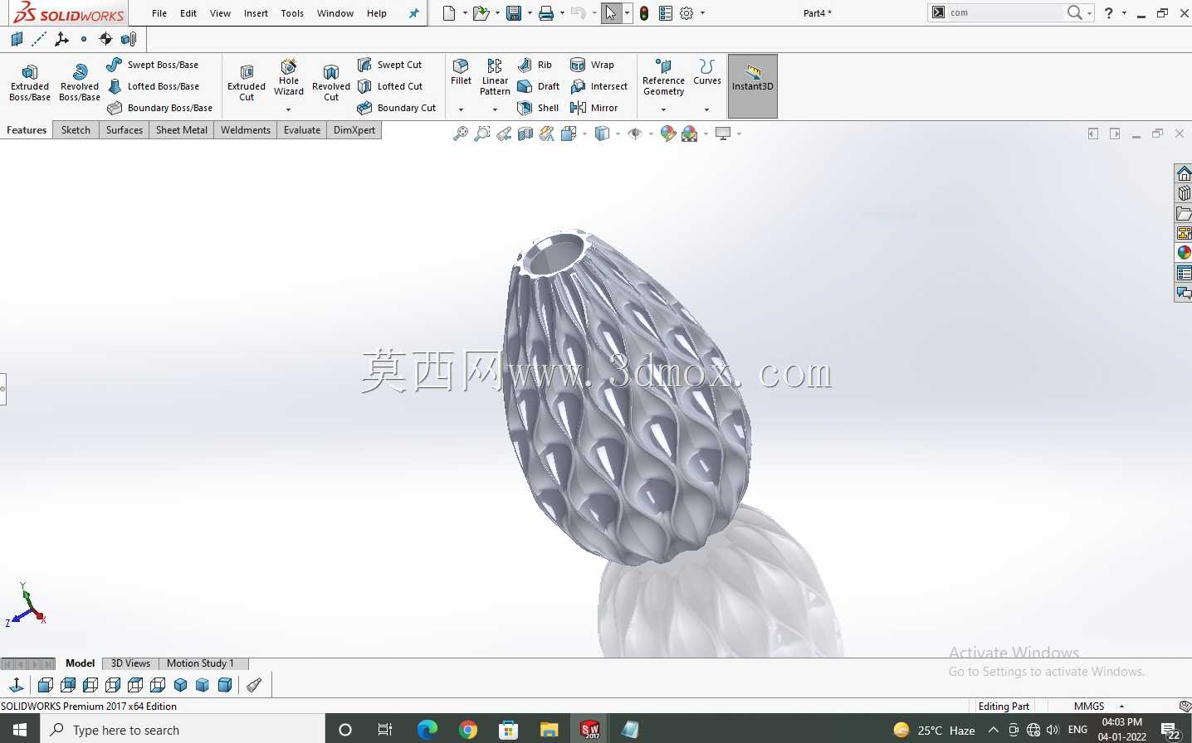This screenshot has height=743, width=1192.
Task: Toggle the Normal To view orientation button
Action: point(16,684)
